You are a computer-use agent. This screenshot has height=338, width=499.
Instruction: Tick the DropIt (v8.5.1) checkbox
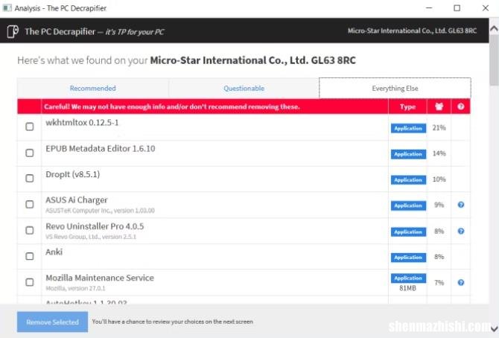(30, 178)
